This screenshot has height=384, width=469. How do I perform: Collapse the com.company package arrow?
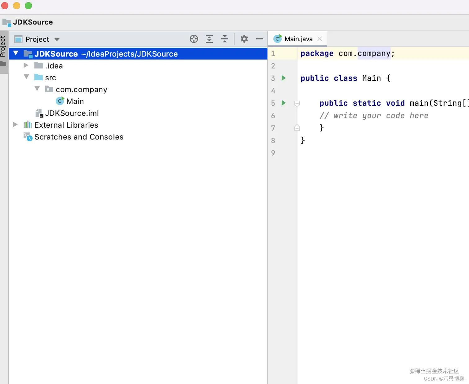pyautogui.click(x=37, y=89)
